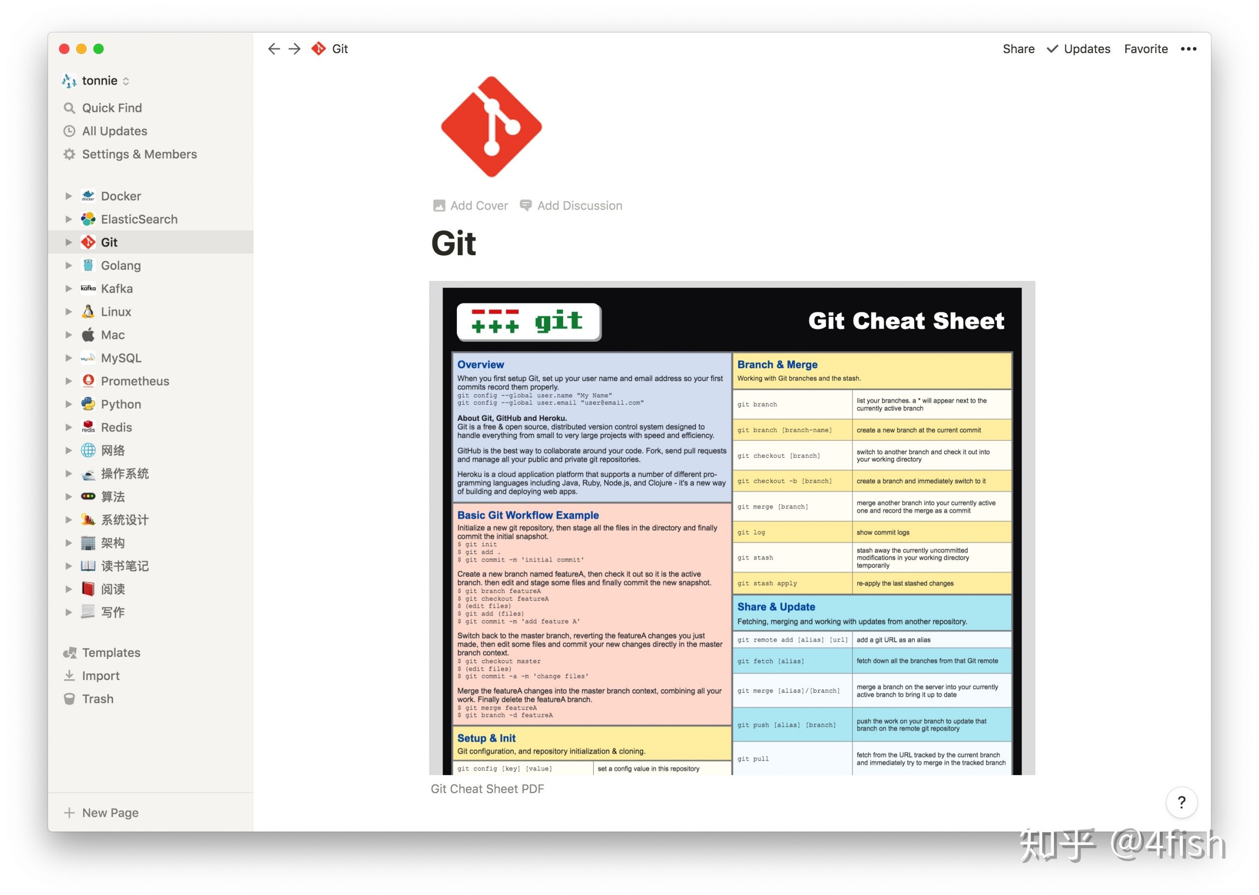Expand the Redis page toggle arrow

coord(68,428)
